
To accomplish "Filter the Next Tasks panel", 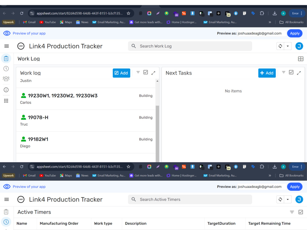I will tap(283, 72).
